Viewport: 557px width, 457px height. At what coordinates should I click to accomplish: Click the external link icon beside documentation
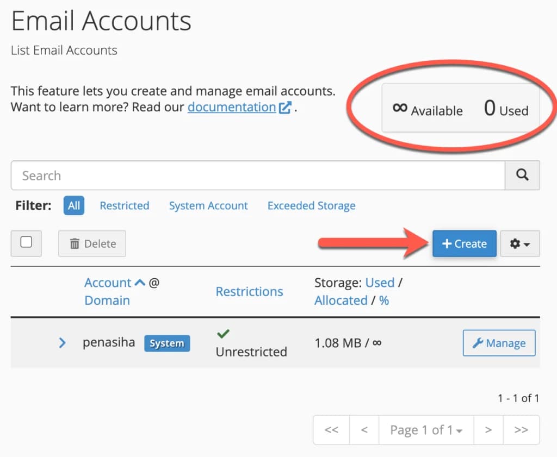tap(285, 107)
